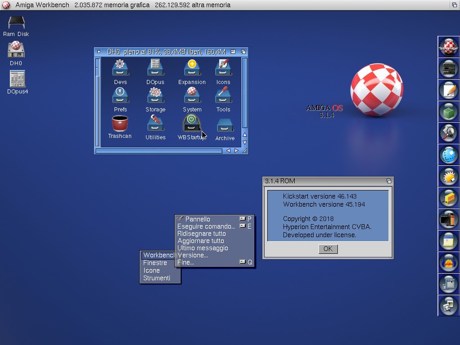Launch the stacked colored books dock icon
Image resolution: width=460 pixels, height=345 pixels.
pyautogui.click(x=449, y=198)
